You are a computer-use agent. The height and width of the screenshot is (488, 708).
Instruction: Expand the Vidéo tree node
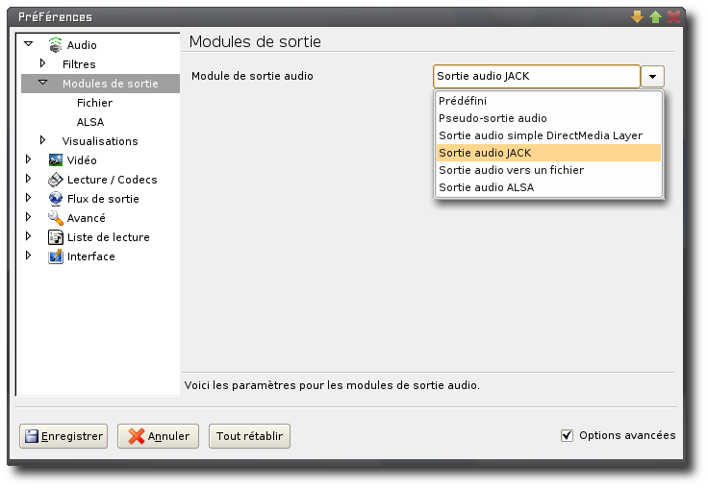point(29,159)
